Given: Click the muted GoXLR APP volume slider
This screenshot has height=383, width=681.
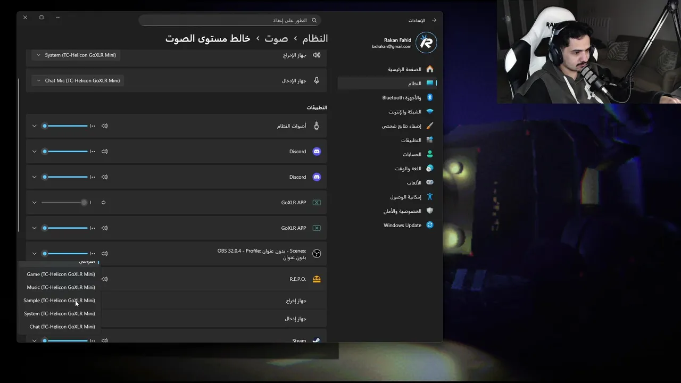Looking at the screenshot, I should coord(64,203).
